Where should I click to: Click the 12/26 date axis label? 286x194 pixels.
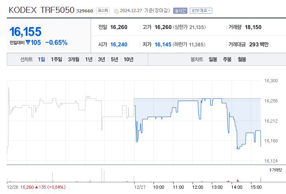12,187
